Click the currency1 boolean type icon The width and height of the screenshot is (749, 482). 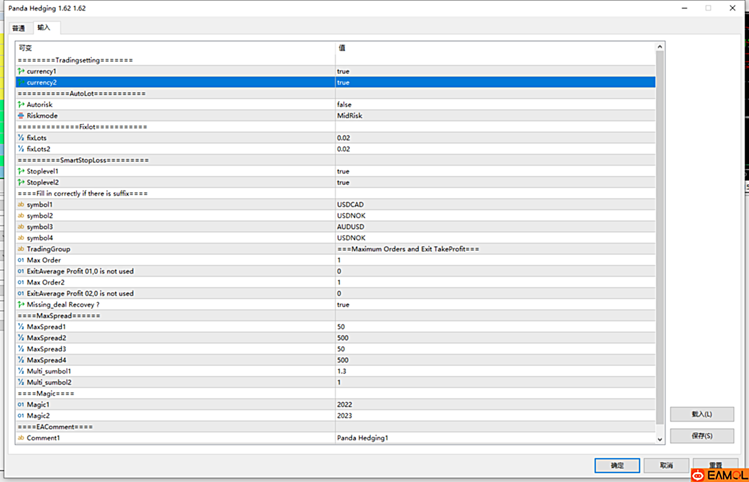(21, 71)
